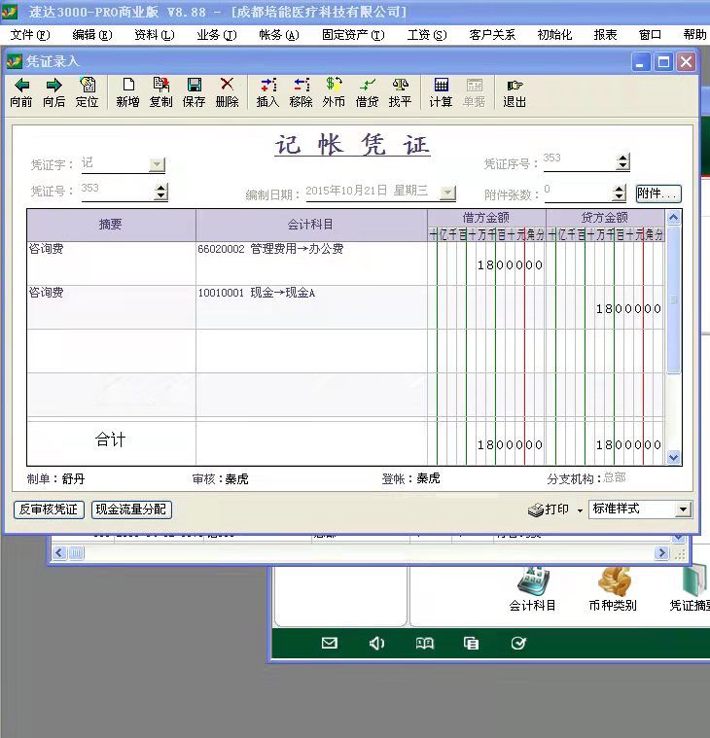This screenshot has height=738, width=710.
Task: Click the 向前 previous voucher arrow icon
Action: tap(20, 92)
